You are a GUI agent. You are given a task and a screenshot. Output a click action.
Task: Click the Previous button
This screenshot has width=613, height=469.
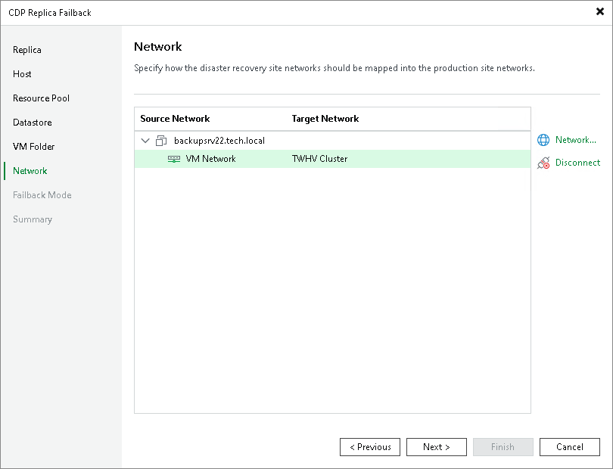pyautogui.click(x=369, y=446)
